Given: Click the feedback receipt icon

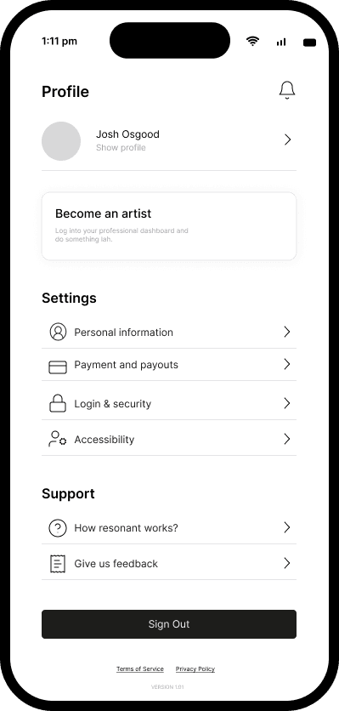Looking at the screenshot, I should pyautogui.click(x=58, y=563).
